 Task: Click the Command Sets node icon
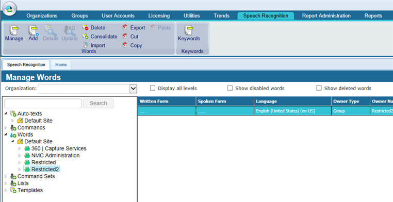click(13, 176)
